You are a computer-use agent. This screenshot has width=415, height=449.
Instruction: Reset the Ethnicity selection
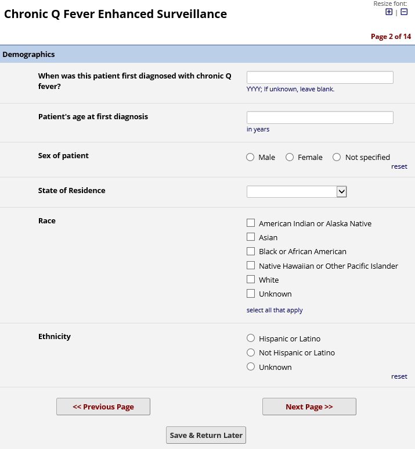399,376
